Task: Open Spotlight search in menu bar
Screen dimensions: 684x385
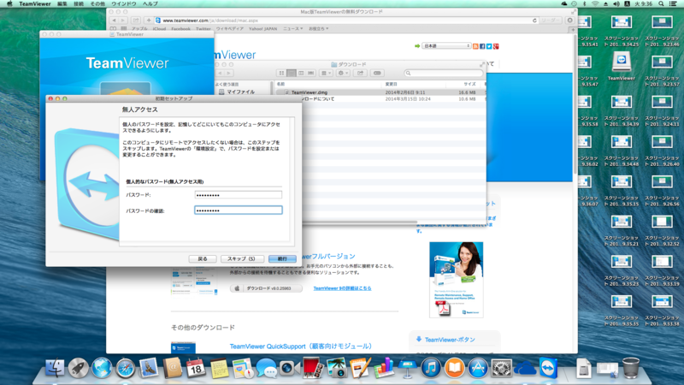Action: [x=661, y=3]
